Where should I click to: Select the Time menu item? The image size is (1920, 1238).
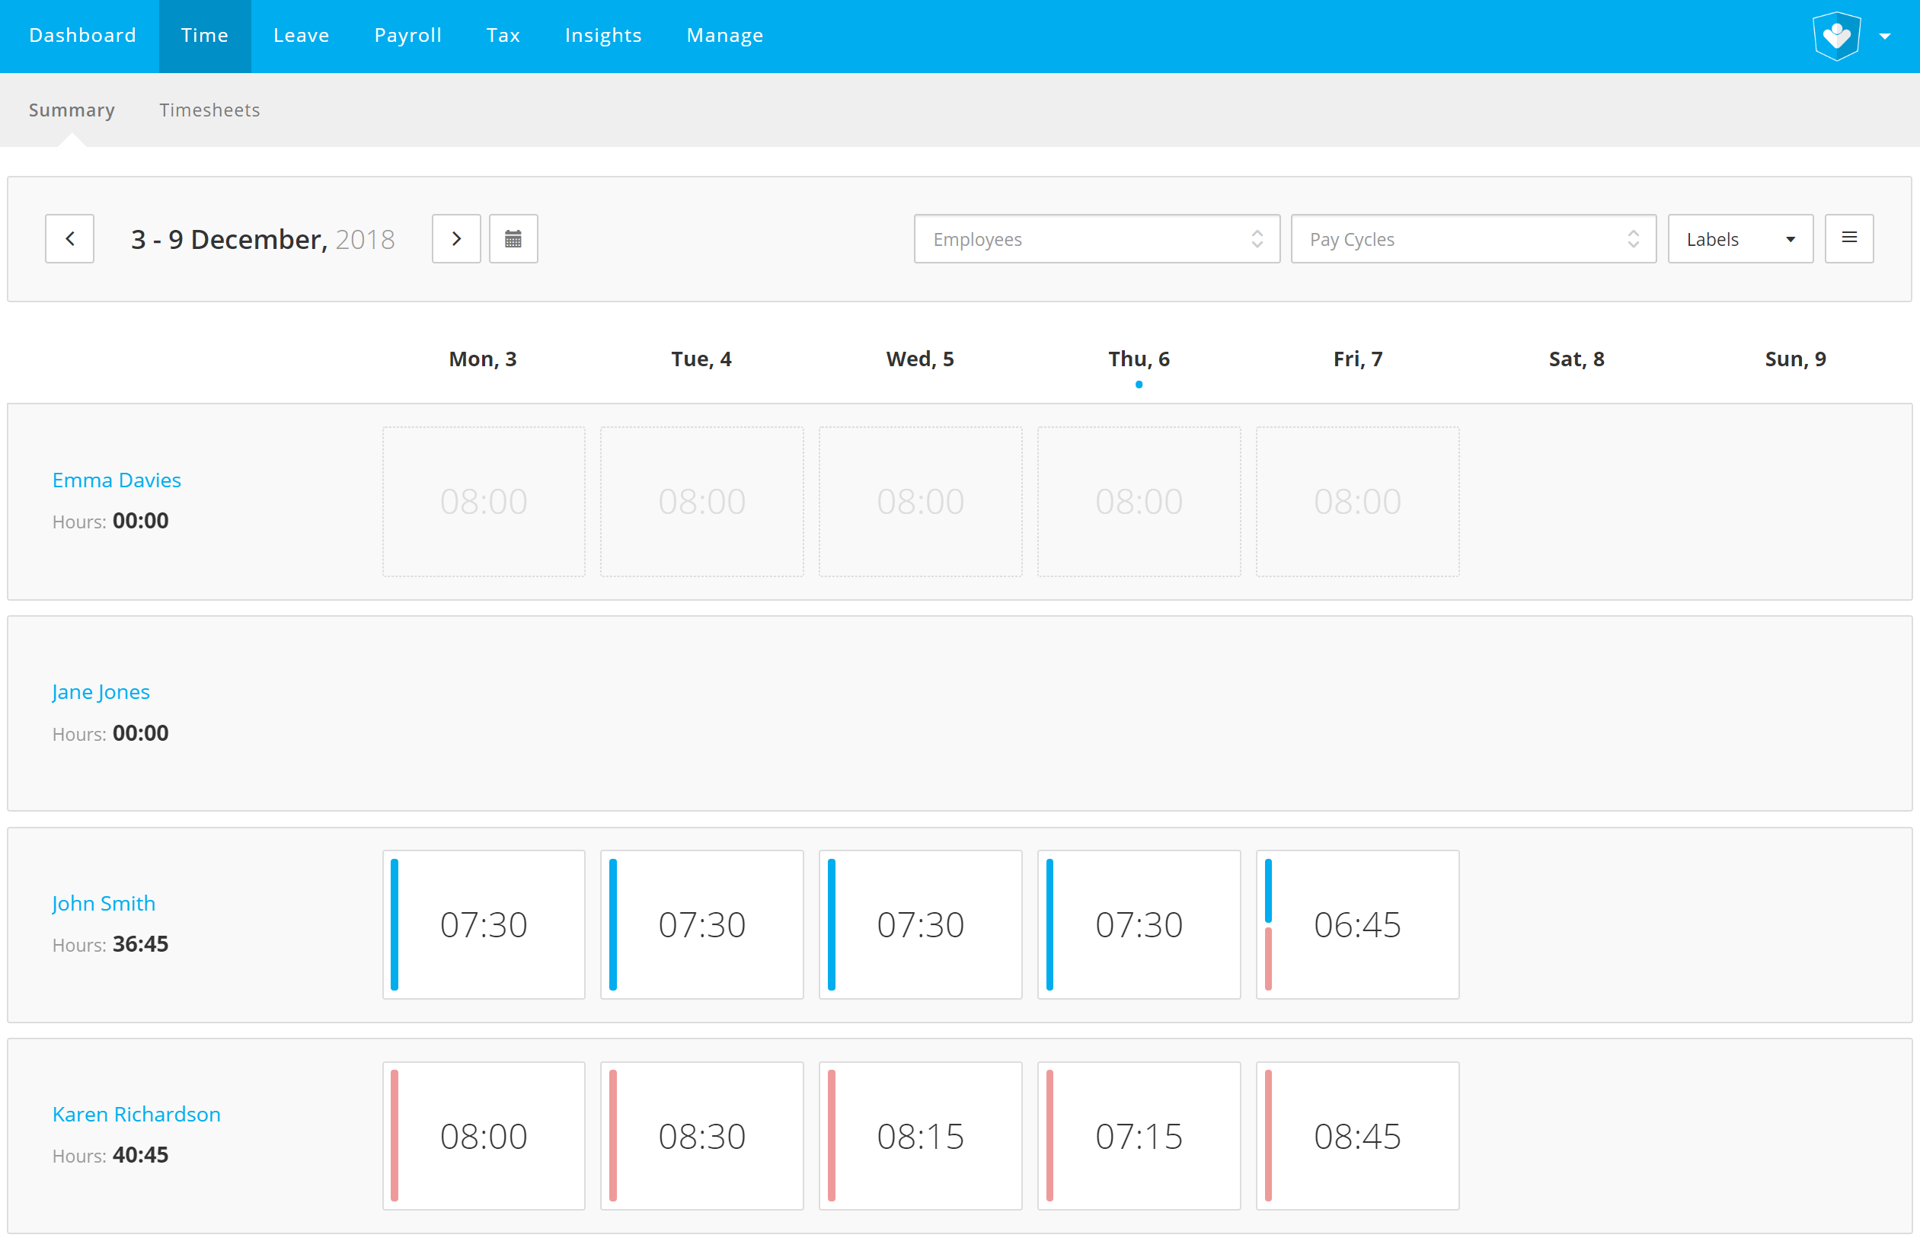204,35
